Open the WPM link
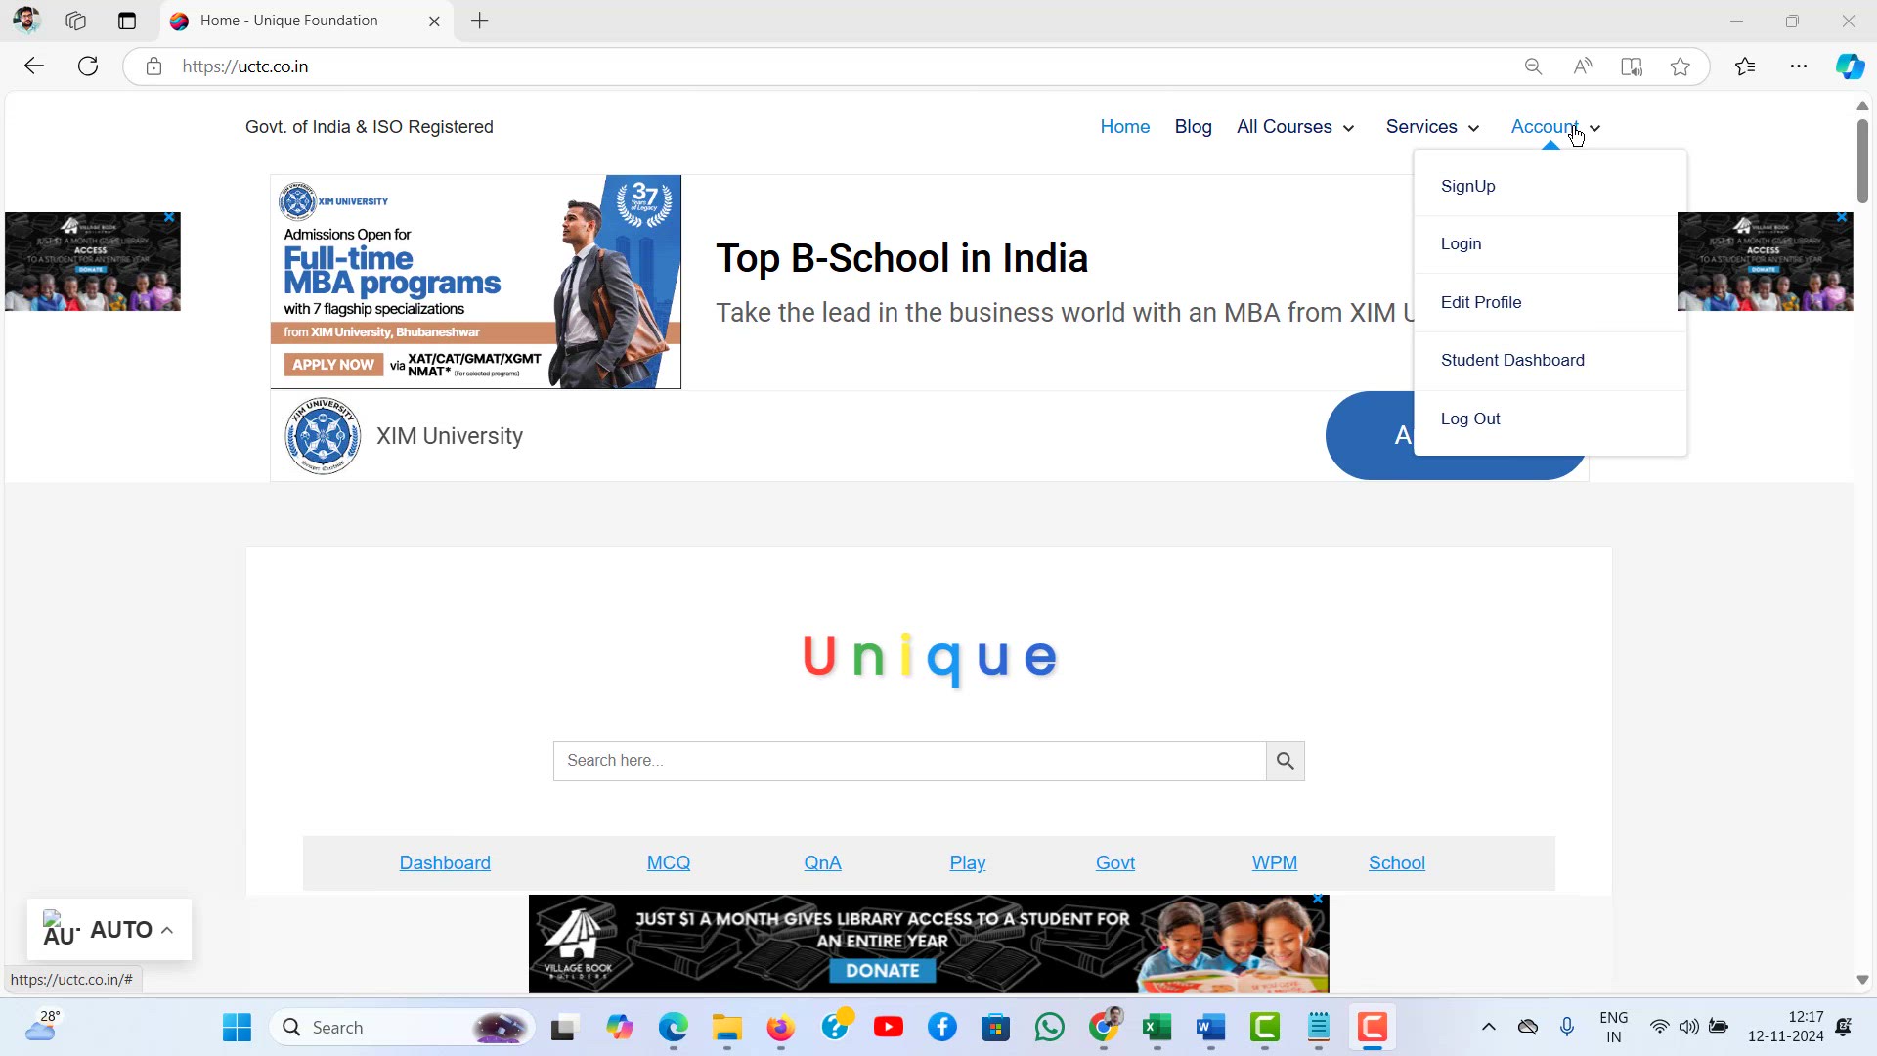 pyautogui.click(x=1275, y=863)
